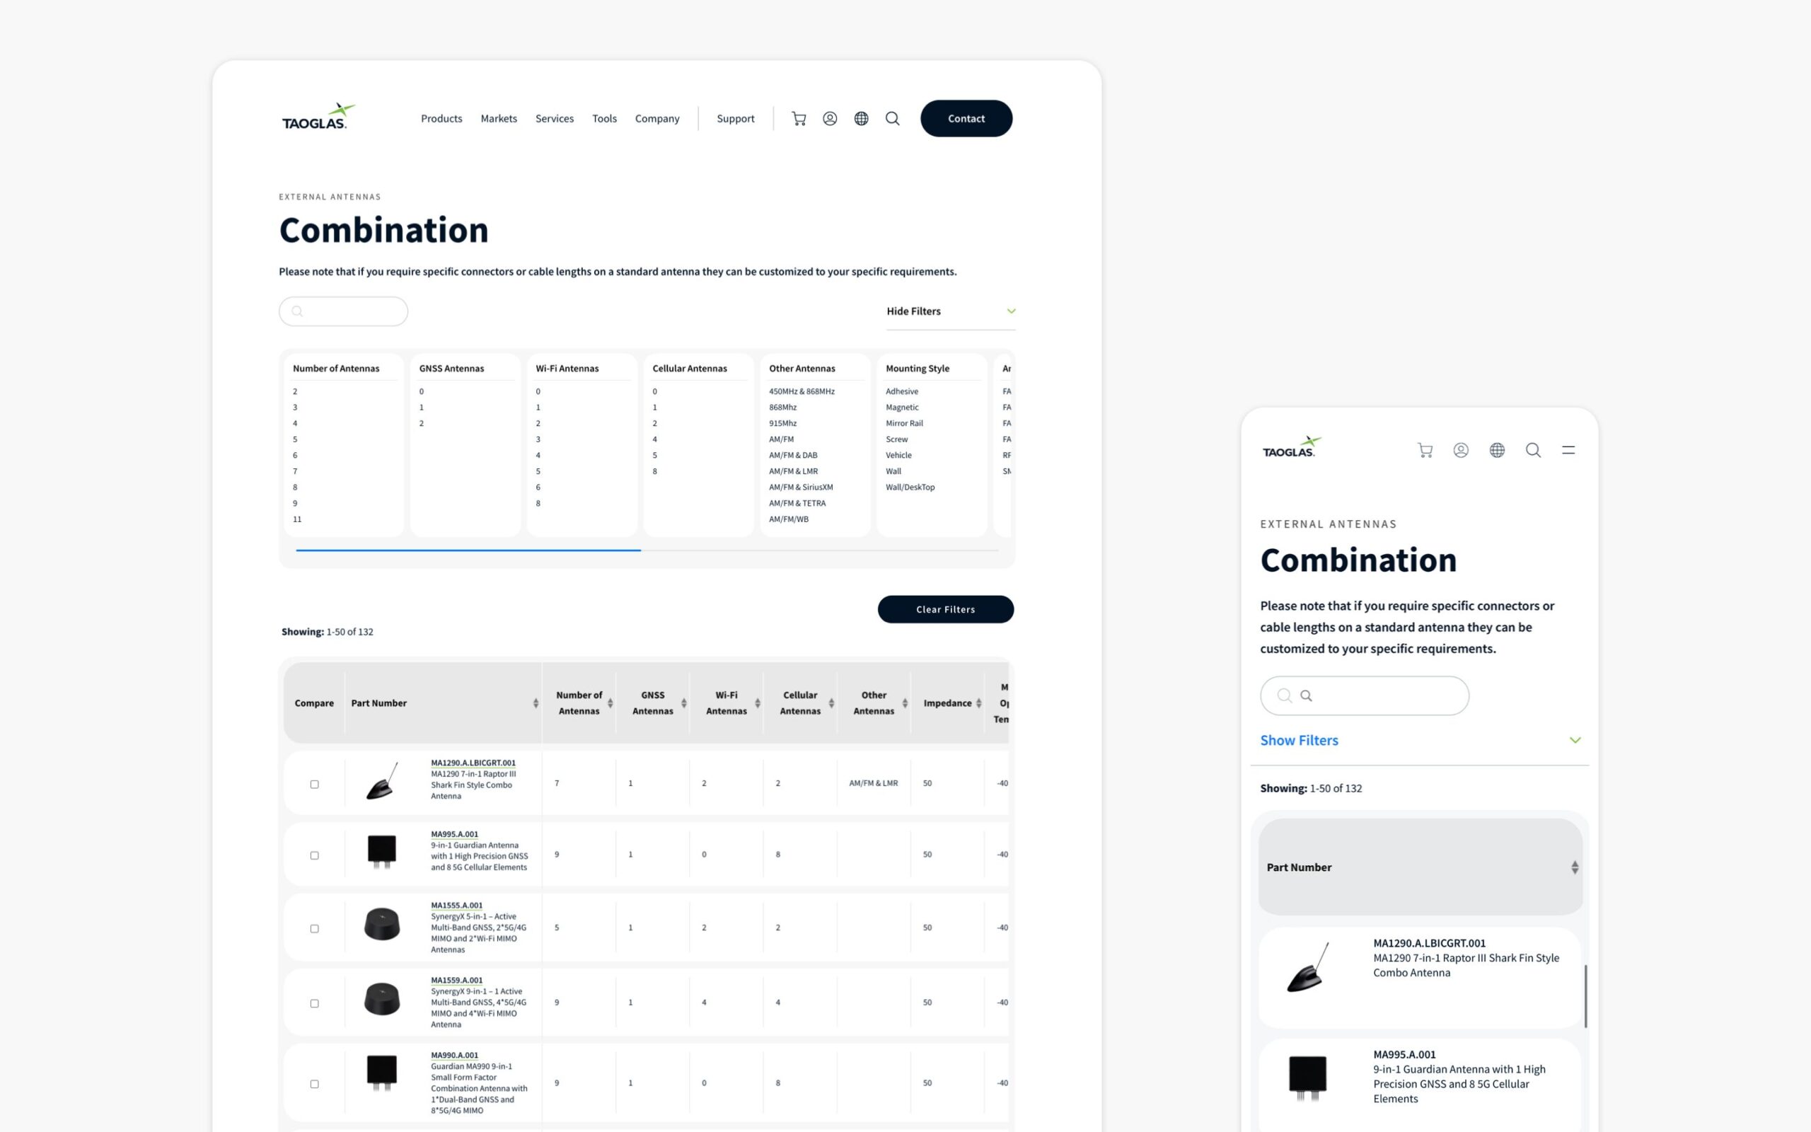The height and width of the screenshot is (1132, 1811).
Task: Click the globe/language icon
Action: 860,117
